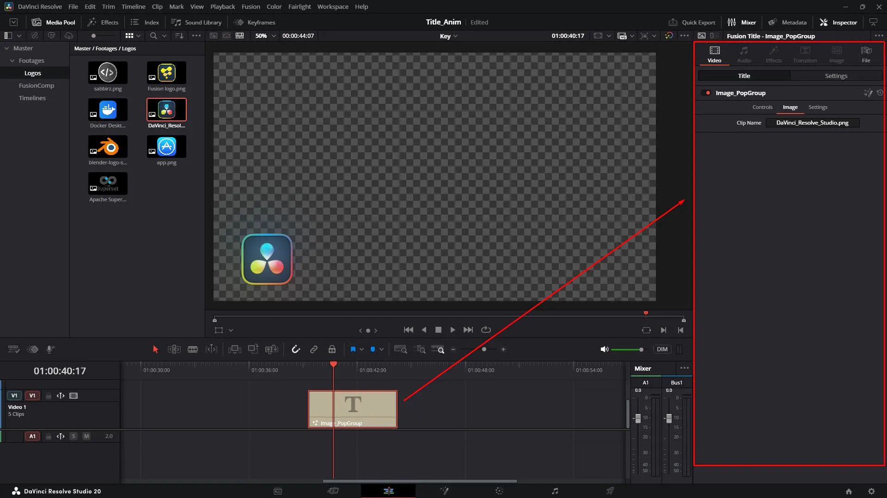
Task: Select the Controls sub-tab
Action: click(762, 107)
